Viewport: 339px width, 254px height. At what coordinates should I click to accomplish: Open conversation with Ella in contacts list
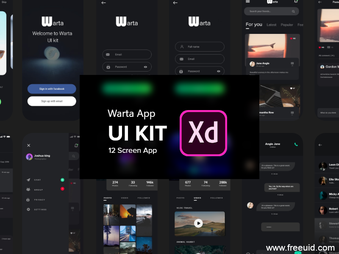(327, 181)
